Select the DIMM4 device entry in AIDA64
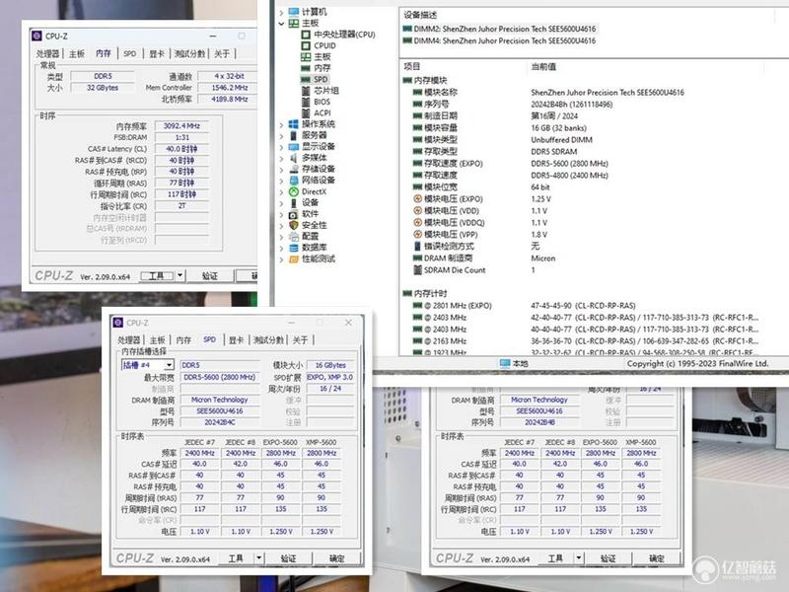This screenshot has width=789, height=592. tap(499, 40)
